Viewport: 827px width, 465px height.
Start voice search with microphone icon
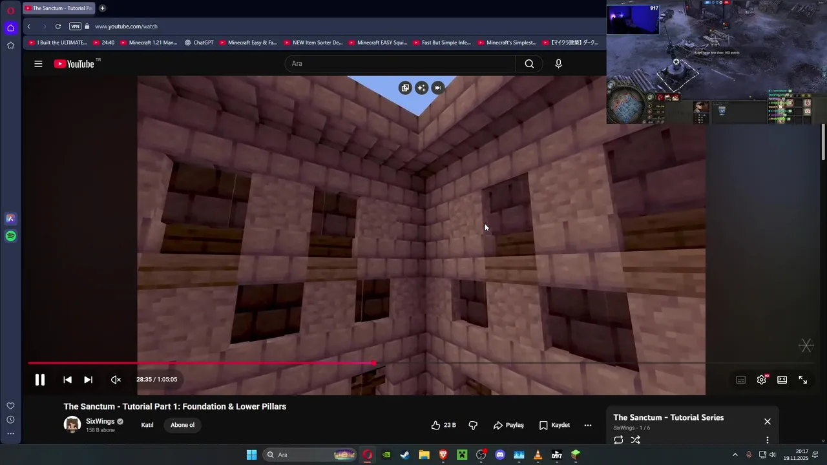558,63
